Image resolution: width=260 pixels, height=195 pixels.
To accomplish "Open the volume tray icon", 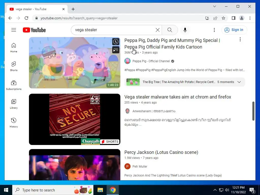I will click(227, 190).
